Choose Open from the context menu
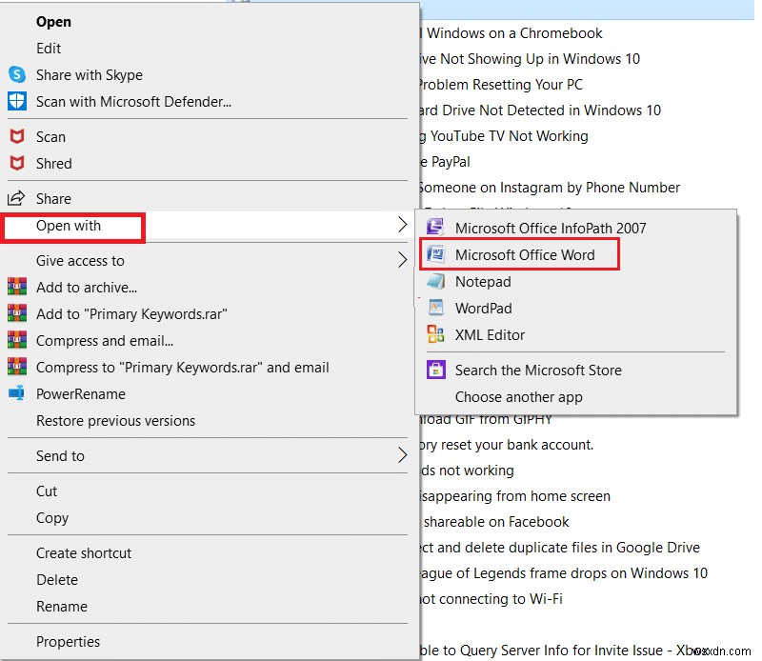 [209, 22]
